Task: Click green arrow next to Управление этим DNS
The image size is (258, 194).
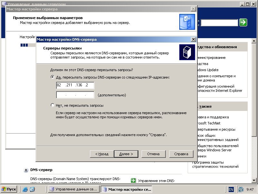Action: [133, 180]
